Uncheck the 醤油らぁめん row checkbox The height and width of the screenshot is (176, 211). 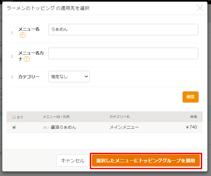click(x=14, y=127)
